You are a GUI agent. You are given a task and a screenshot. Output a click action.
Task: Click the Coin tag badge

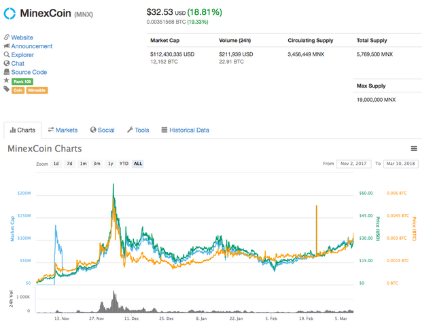[x=18, y=90]
